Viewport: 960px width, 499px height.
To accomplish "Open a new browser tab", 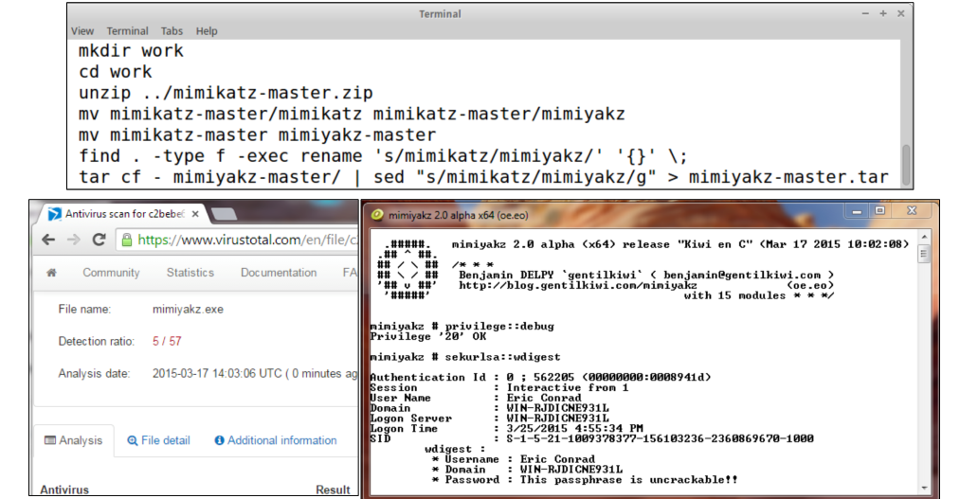I will [x=224, y=214].
